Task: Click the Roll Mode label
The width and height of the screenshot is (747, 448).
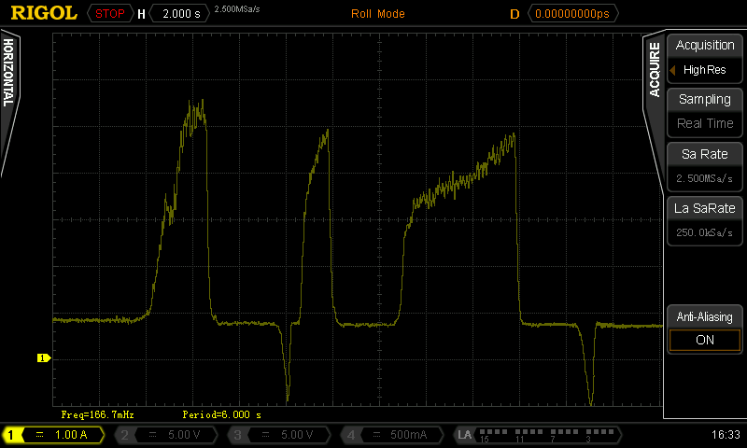Action: pyautogui.click(x=378, y=14)
